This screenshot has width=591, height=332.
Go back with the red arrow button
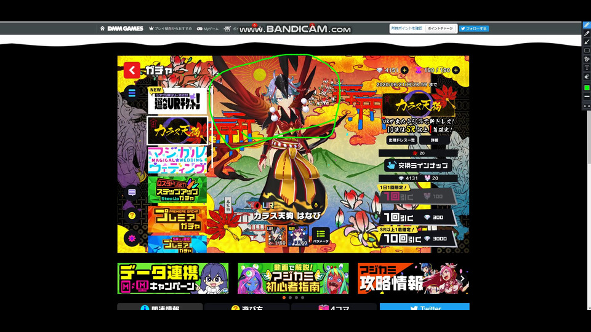click(132, 70)
